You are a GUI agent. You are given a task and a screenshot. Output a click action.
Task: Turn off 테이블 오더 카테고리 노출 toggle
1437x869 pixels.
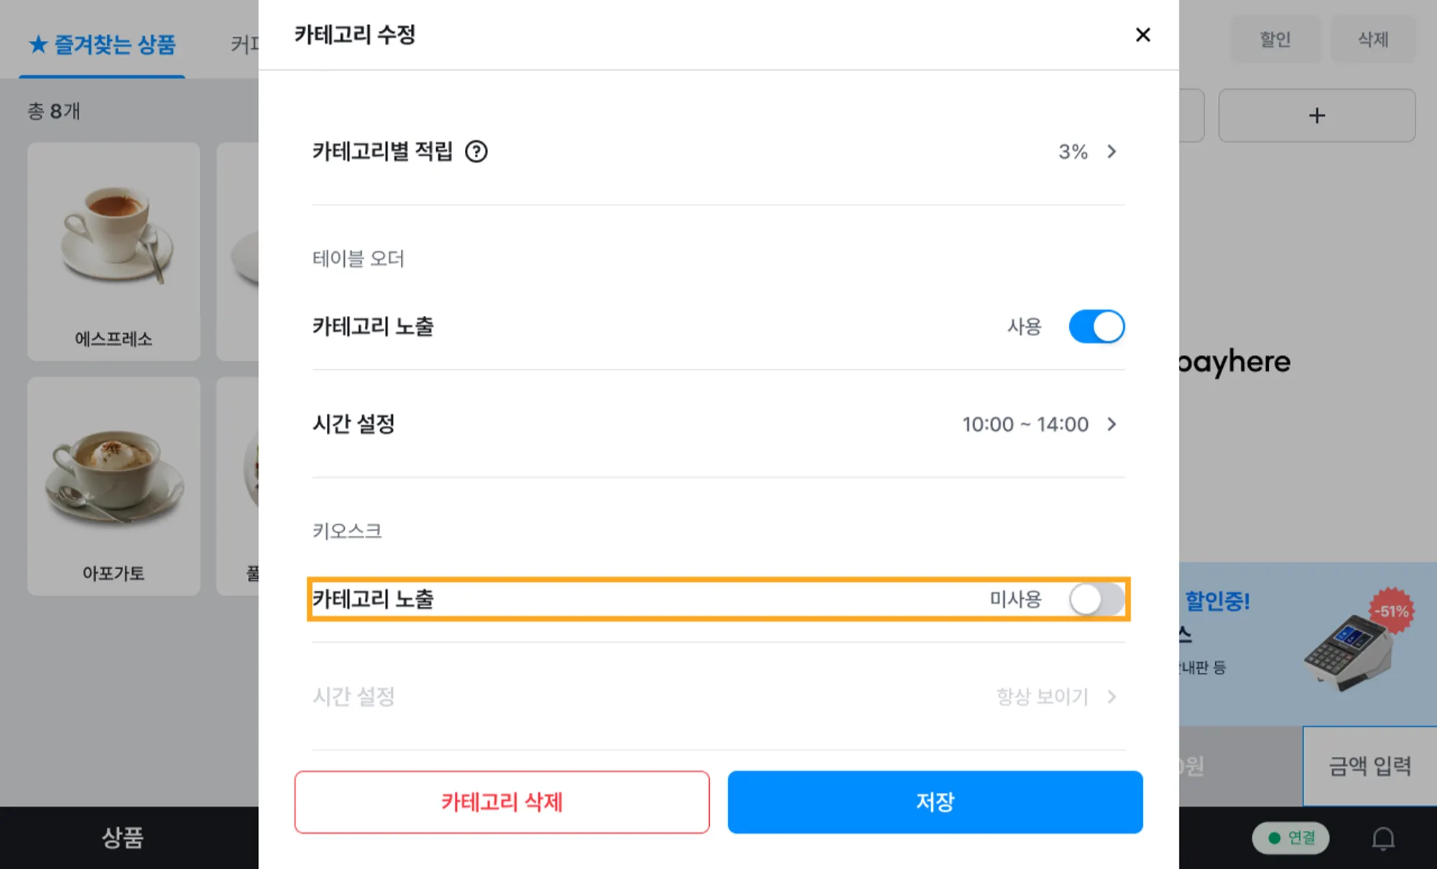click(1096, 327)
